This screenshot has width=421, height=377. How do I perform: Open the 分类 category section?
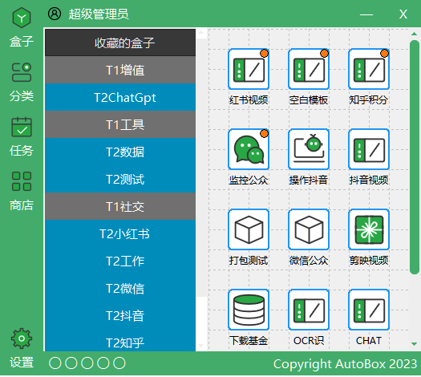point(22,72)
